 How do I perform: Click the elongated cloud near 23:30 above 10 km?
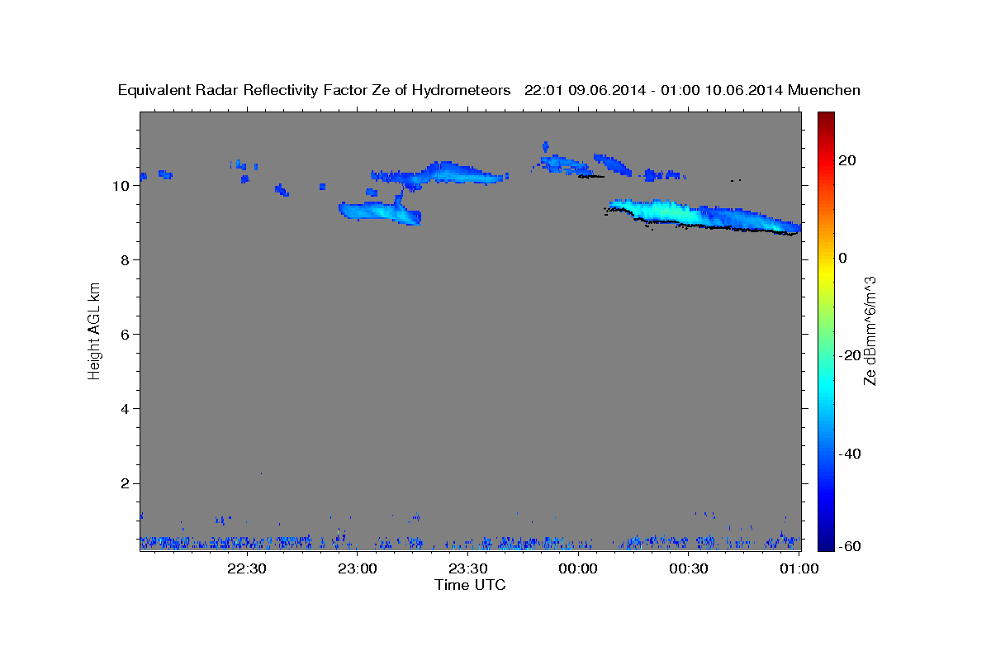(x=439, y=174)
